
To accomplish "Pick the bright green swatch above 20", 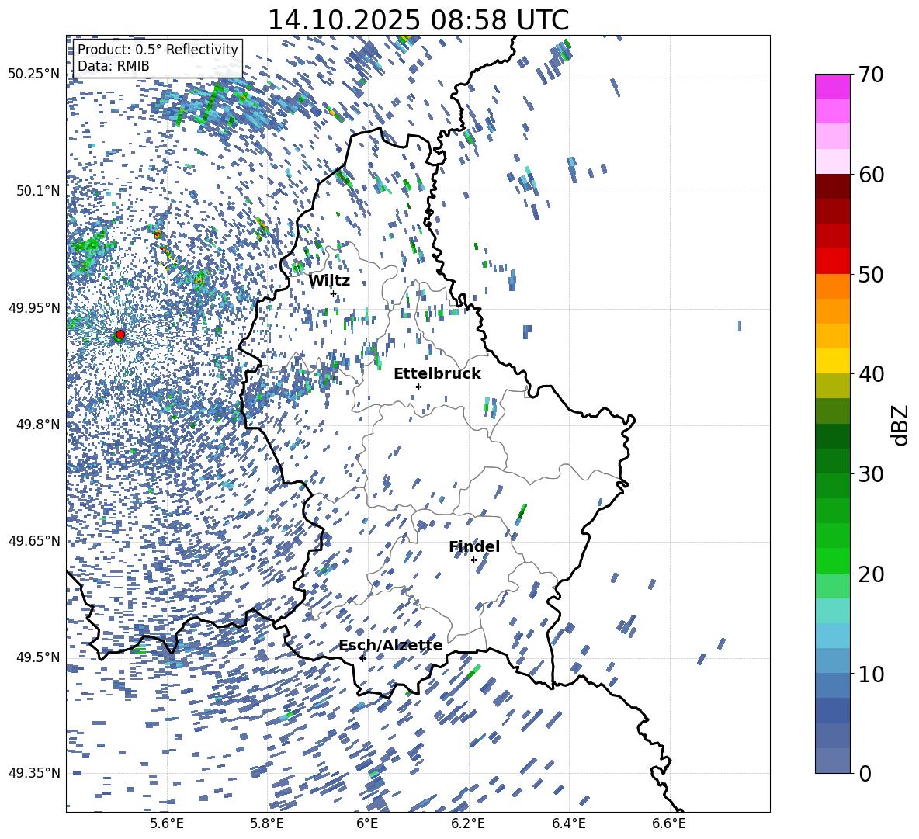I will point(833,560).
